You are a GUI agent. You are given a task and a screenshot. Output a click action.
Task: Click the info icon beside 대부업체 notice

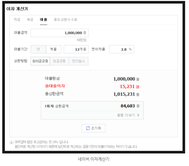(x=11, y=142)
